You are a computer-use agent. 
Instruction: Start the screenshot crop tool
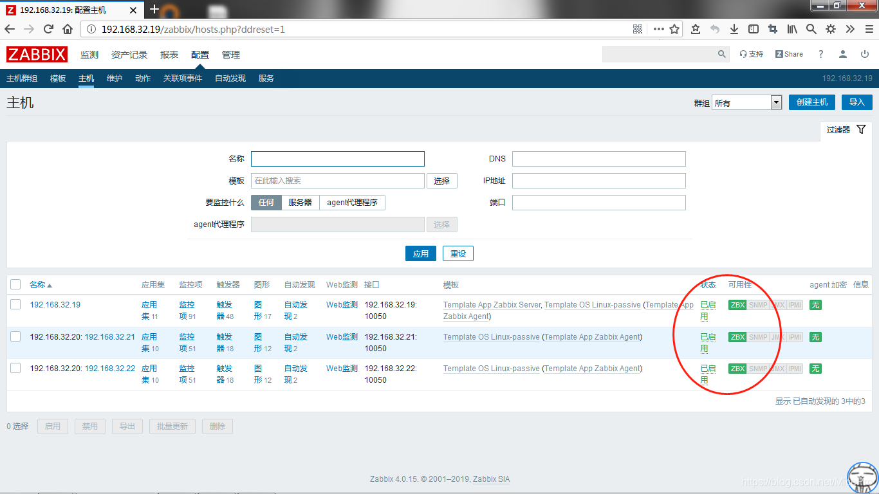[x=773, y=29]
